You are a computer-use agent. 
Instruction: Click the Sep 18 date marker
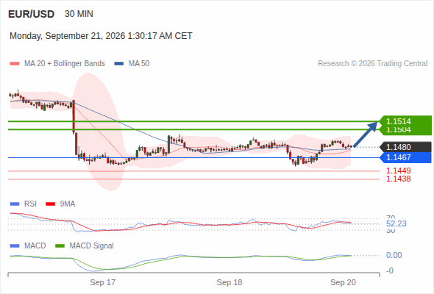click(230, 282)
